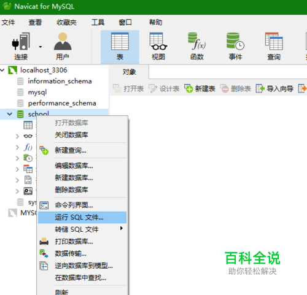Viewport: 307px width, 295px height.
Task: Click the green school database icon
Action: (20, 114)
